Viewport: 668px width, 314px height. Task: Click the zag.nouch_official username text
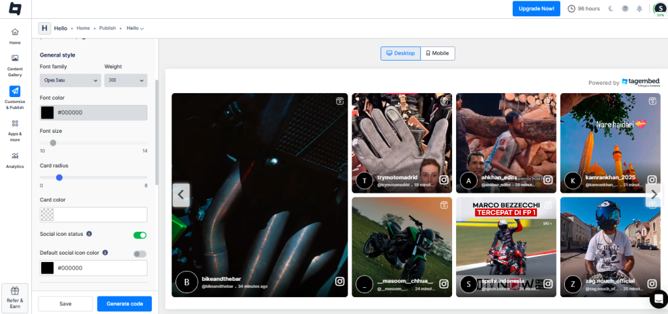pyautogui.click(x=610, y=281)
